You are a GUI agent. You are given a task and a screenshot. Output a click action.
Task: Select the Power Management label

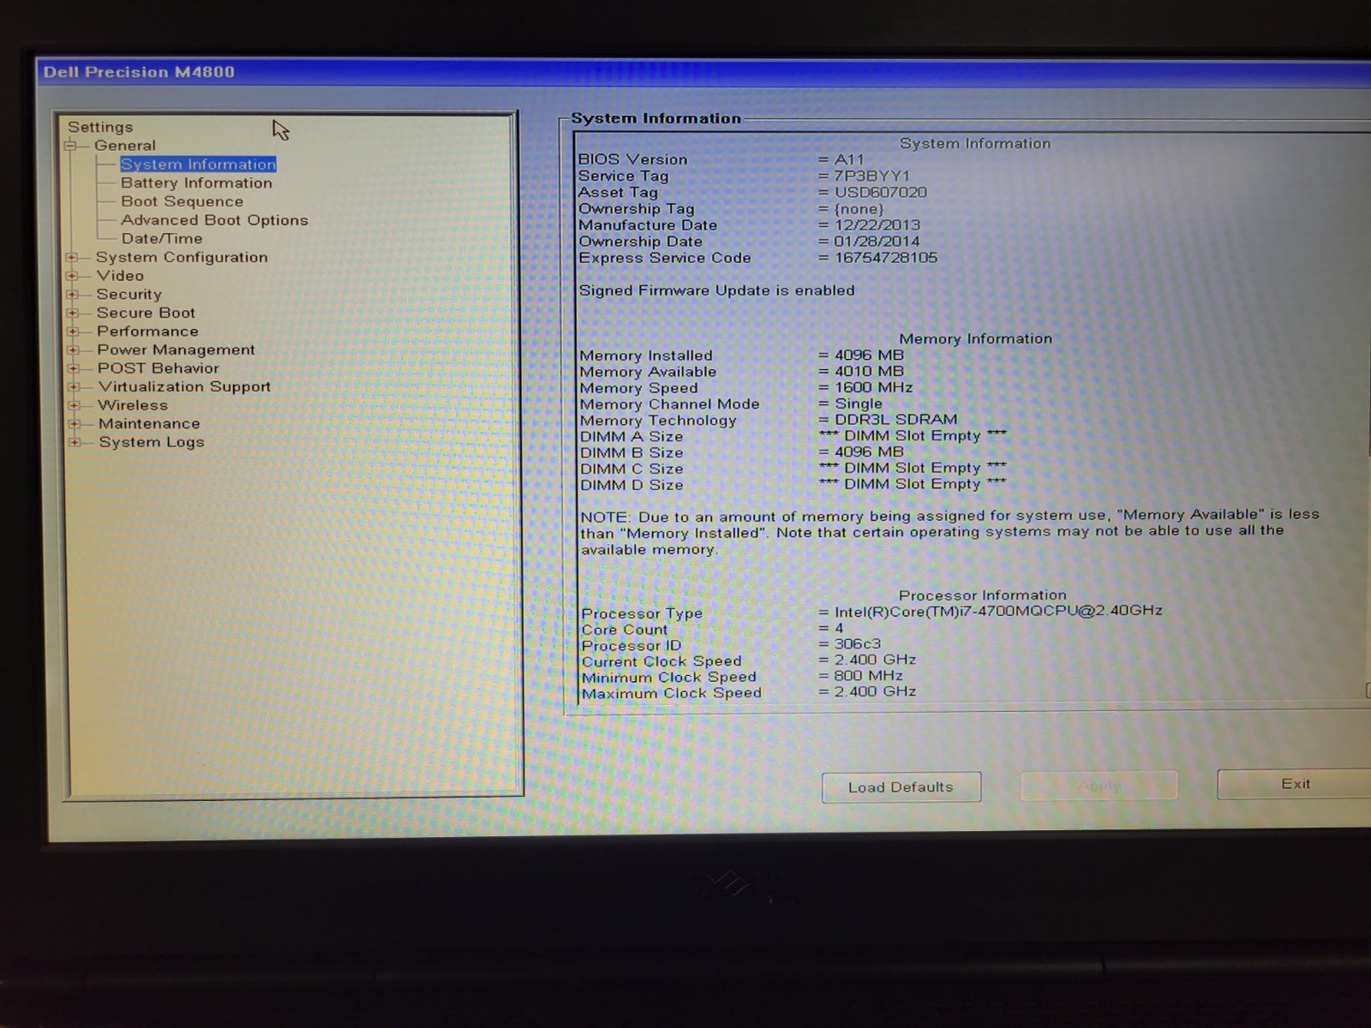tap(176, 350)
